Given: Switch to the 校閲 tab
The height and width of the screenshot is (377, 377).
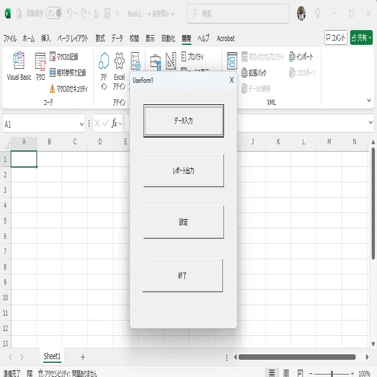Looking at the screenshot, I should (134, 38).
